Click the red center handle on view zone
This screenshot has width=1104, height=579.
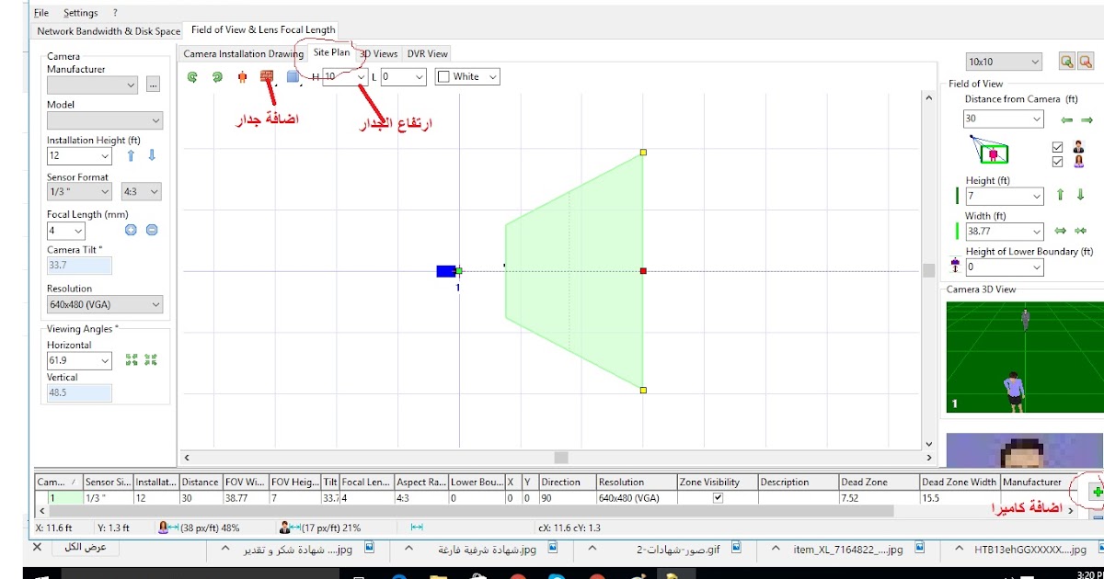[x=643, y=271]
